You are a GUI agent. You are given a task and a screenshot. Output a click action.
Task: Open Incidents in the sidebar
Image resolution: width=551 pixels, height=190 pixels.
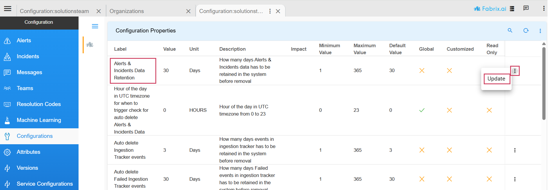tap(28, 56)
